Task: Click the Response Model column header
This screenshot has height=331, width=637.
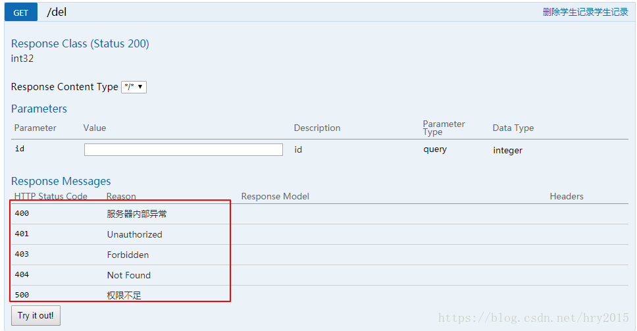Action: [275, 196]
